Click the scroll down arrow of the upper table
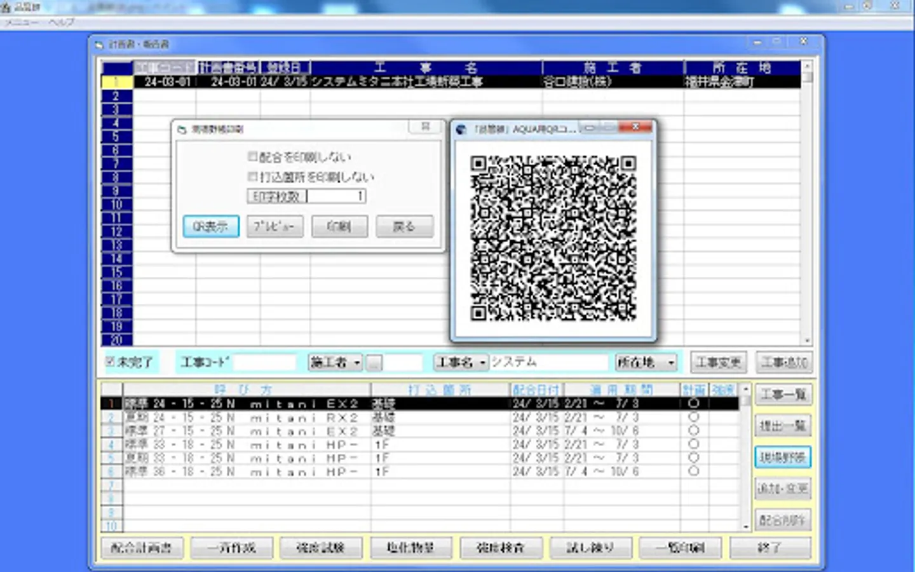 (x=808, y=341)
